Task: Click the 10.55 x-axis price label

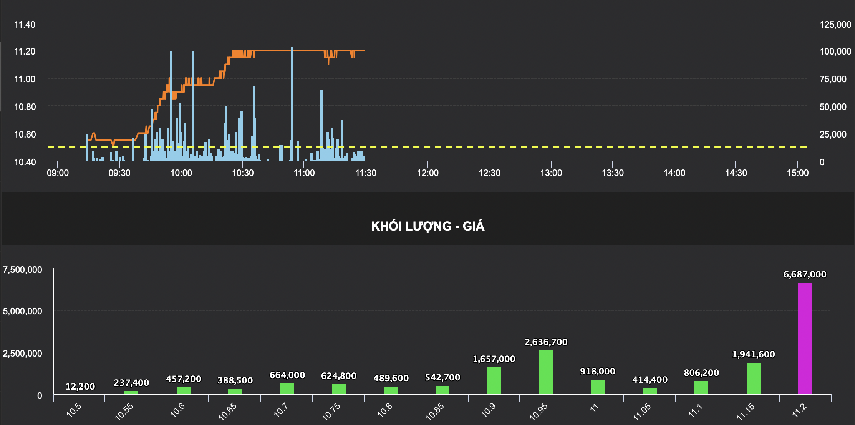Action: 124,412
